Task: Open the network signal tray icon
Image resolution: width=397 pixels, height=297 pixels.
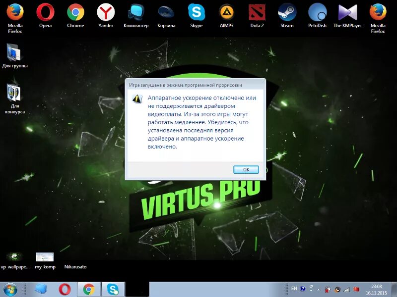Action: pos(346,290)
